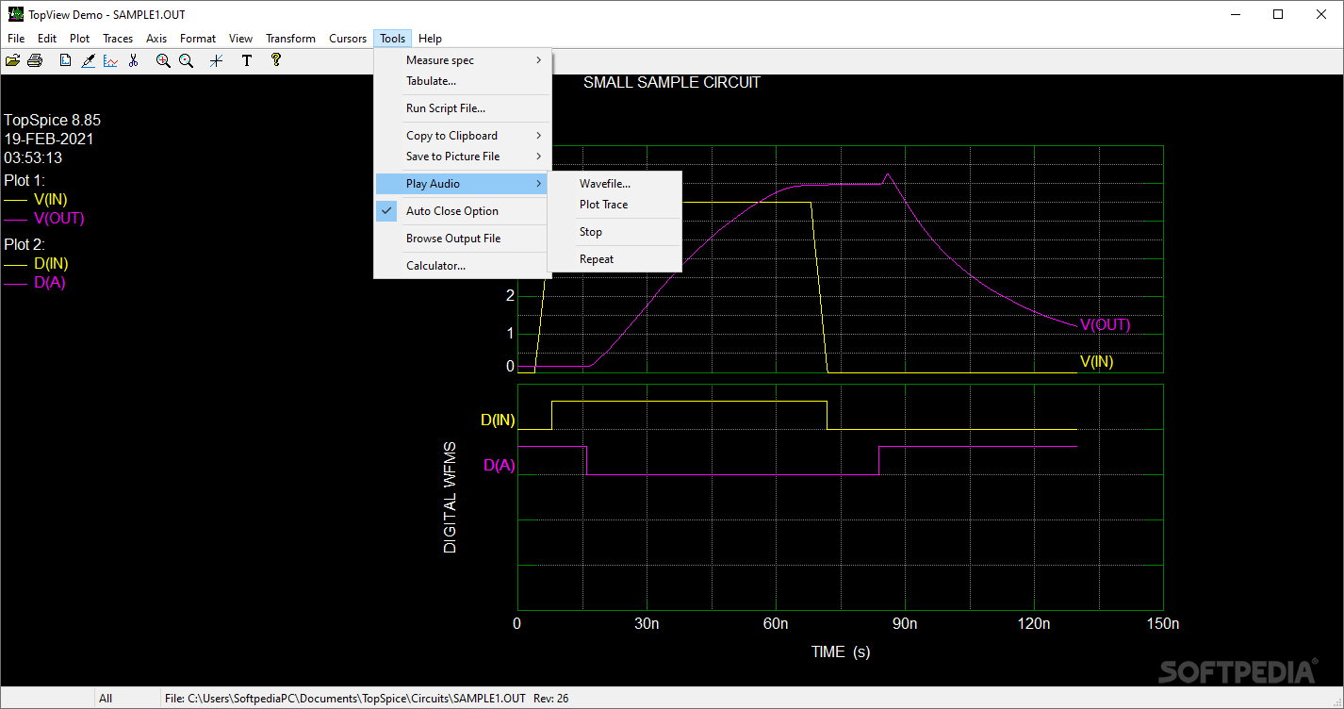Open the Cursors menu
The width and height of the screenshot is (1344, 709).
[348, 39]
